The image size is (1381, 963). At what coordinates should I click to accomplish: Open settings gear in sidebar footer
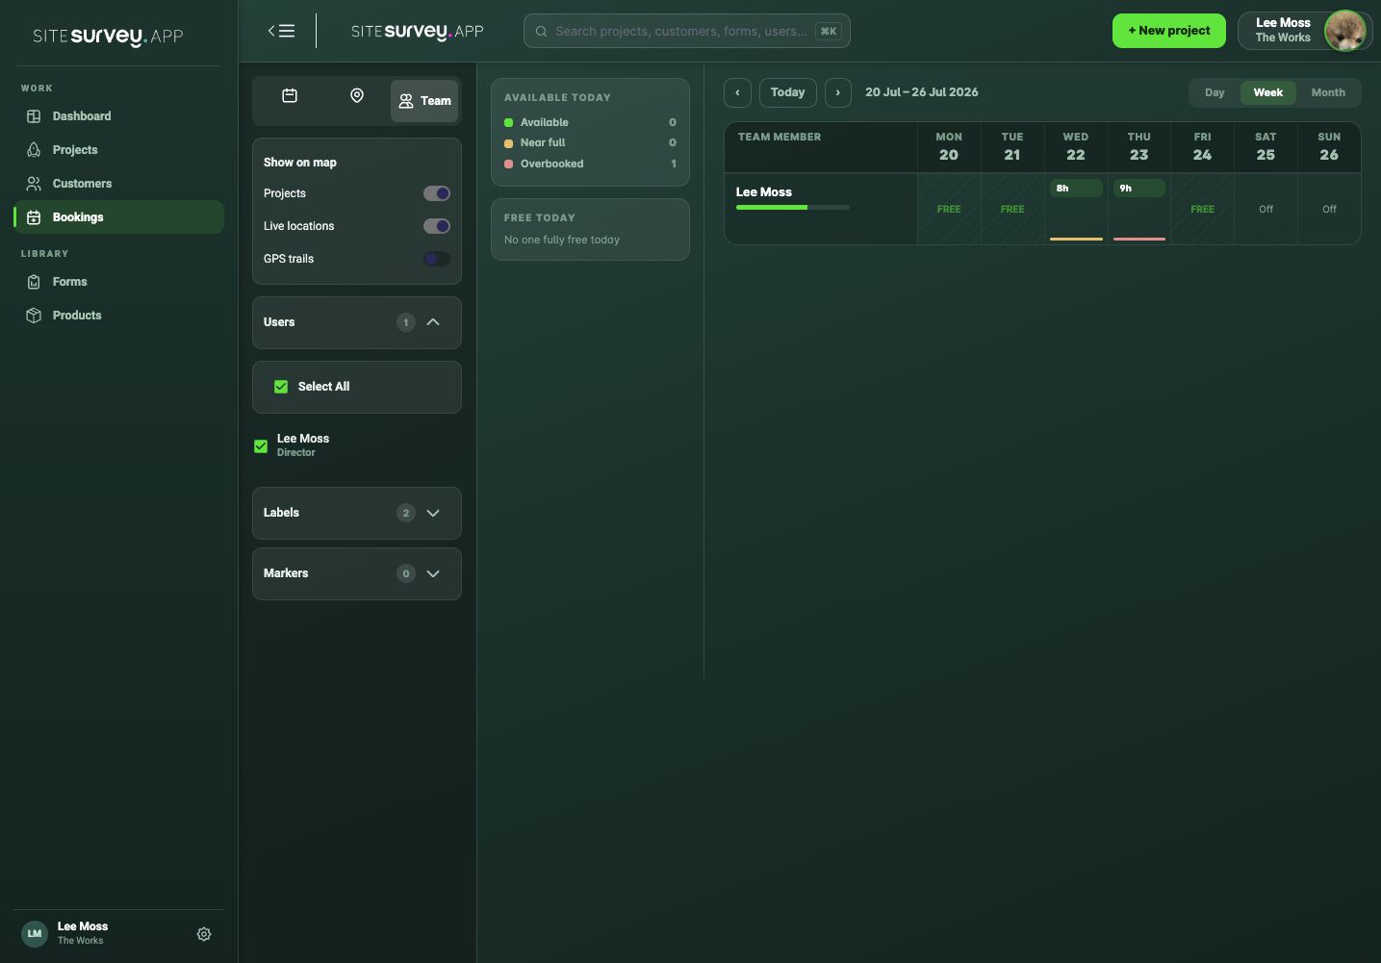tap(204, 934)
